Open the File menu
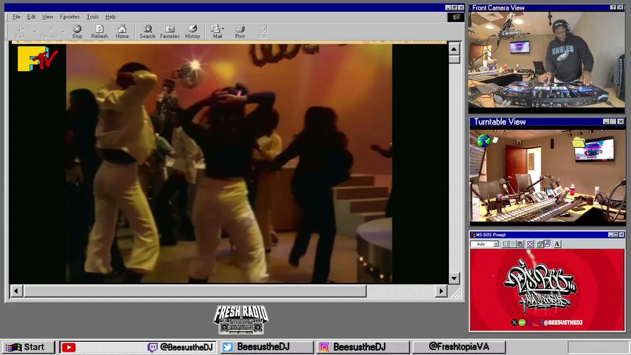Image resolution: width=631 pixels, height=355 pixels. (x=16, y=17)
